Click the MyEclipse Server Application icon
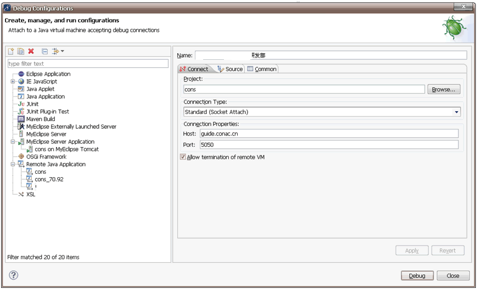 point(21,141)
